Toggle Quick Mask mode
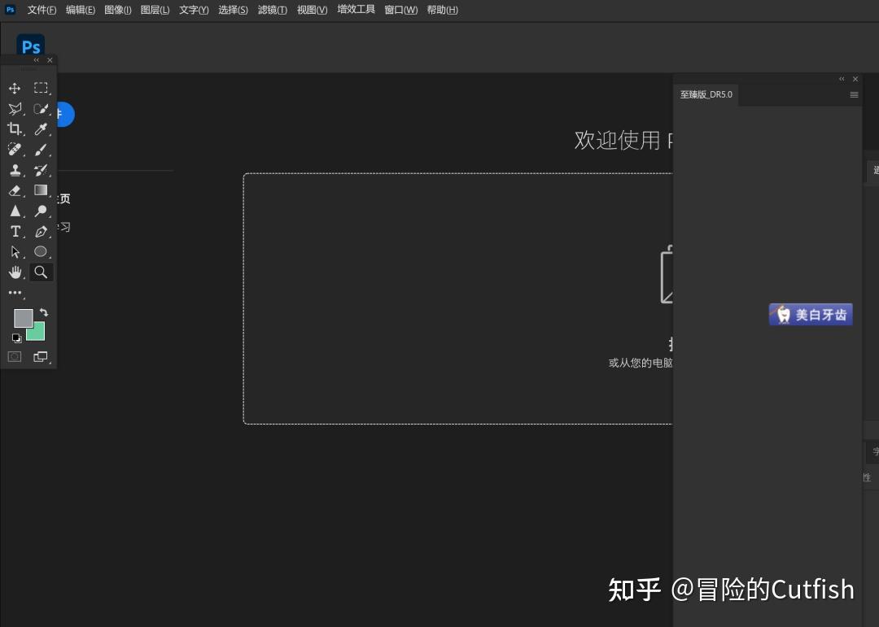 pos(13,356)
